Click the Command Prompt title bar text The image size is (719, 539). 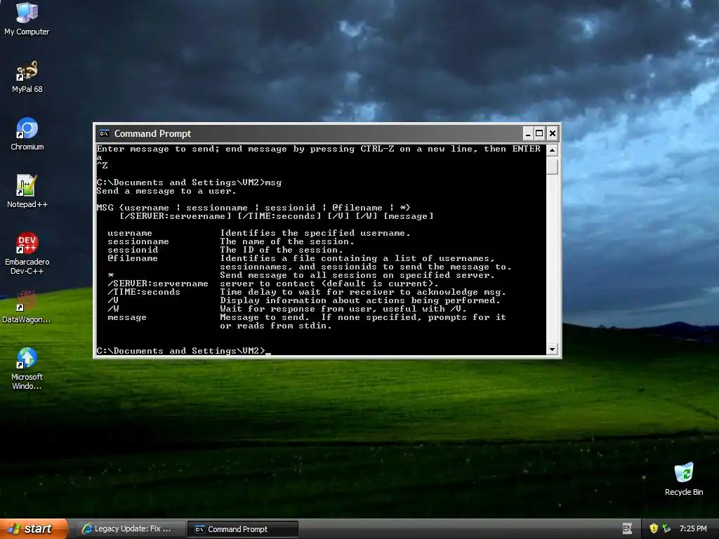[152, 133]
